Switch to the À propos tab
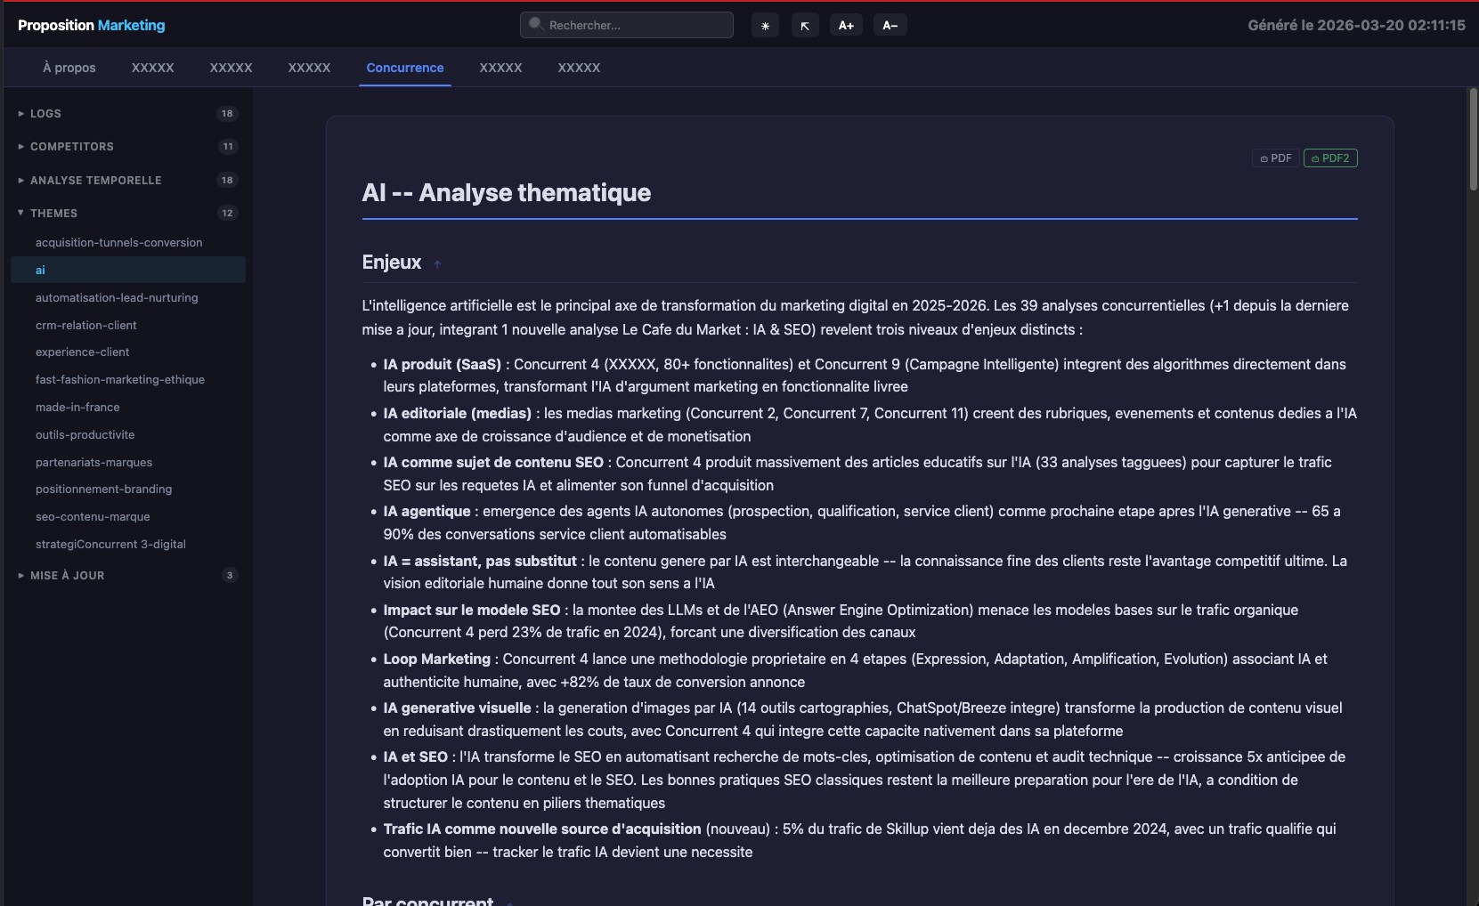The image size is (1479, 906). click(69, 68)
